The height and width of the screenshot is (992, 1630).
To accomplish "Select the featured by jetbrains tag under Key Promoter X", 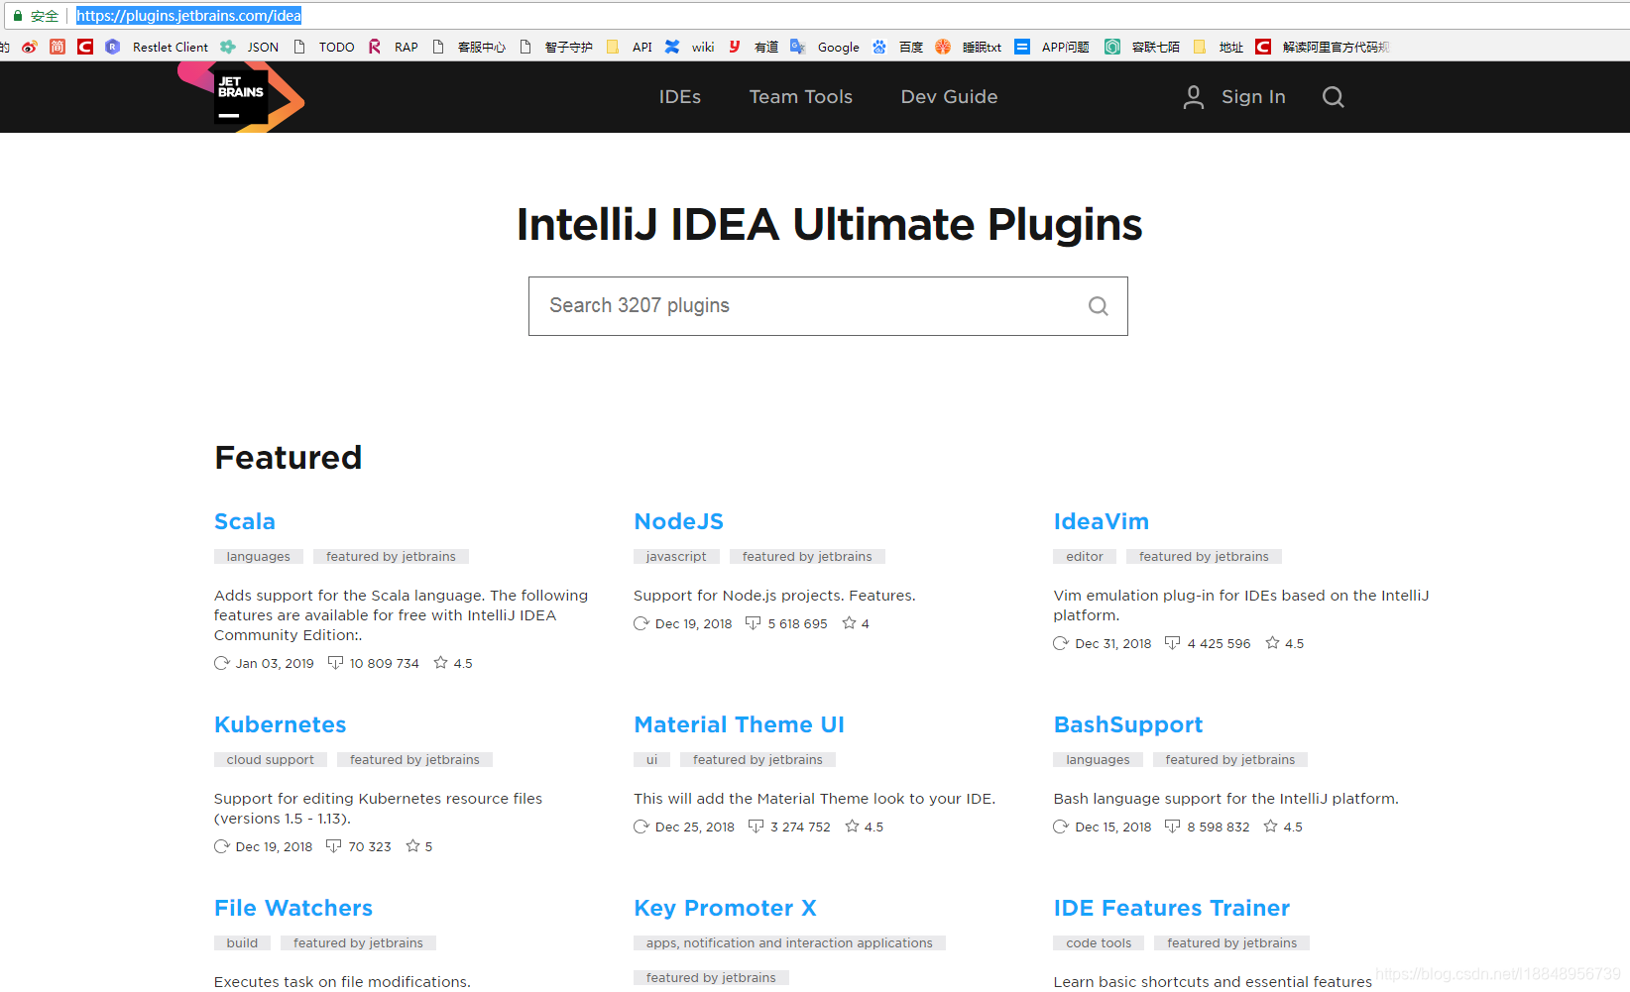I will [711, 978].
